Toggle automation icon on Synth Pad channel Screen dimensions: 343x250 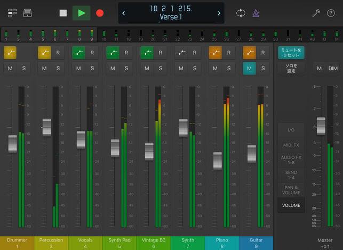coord(113,53)
